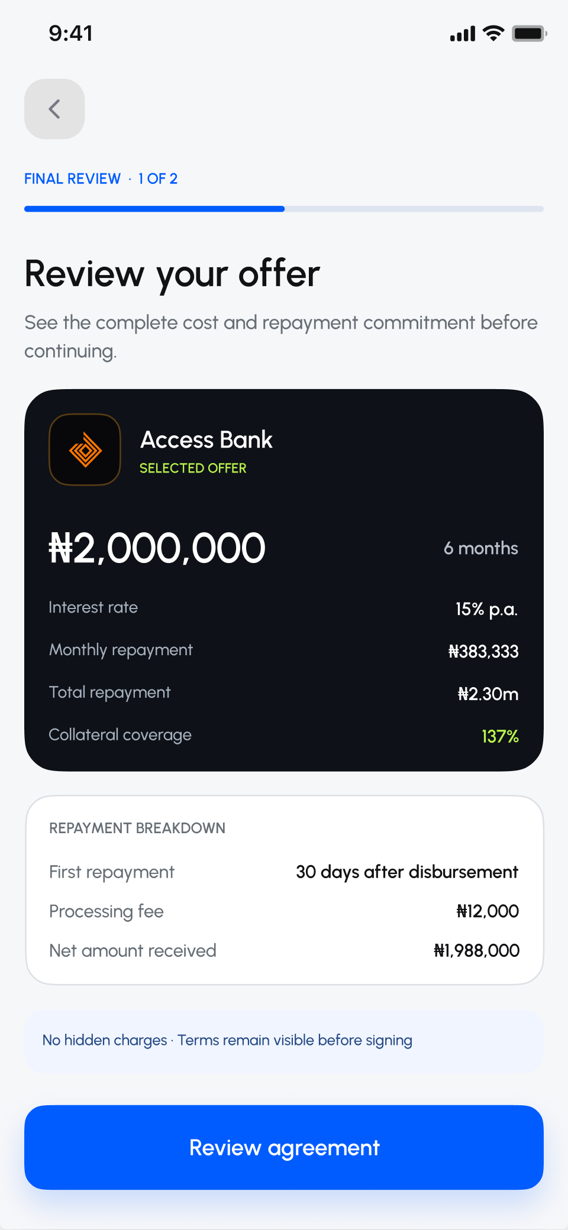Tap the 15% p.a. interest rate value
This screenshot has width=568, height=1230.
click(487, 609)
